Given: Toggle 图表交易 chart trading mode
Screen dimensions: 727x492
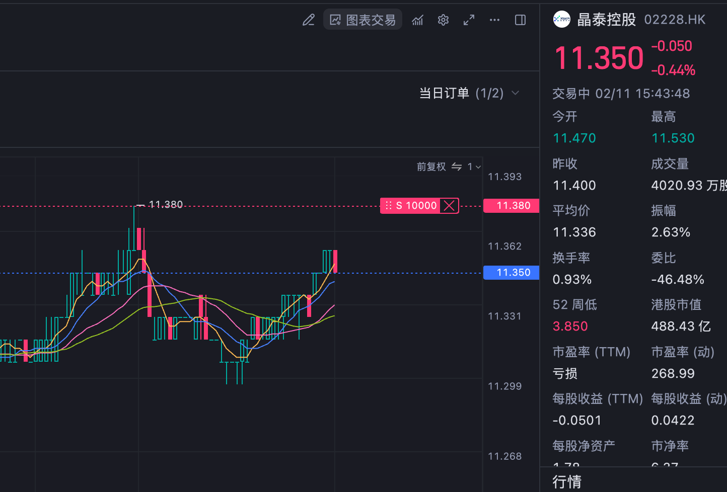Looking at the screenshot, I should (362, 20).
